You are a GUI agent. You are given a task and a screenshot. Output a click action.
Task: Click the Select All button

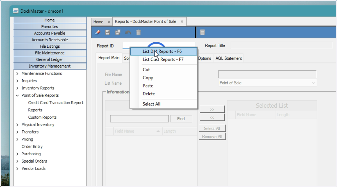(x=212, y=128)
